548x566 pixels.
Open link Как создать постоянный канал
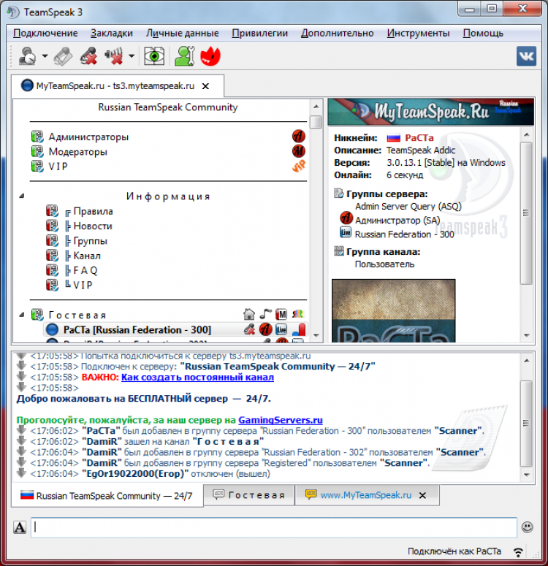[197, 378]
